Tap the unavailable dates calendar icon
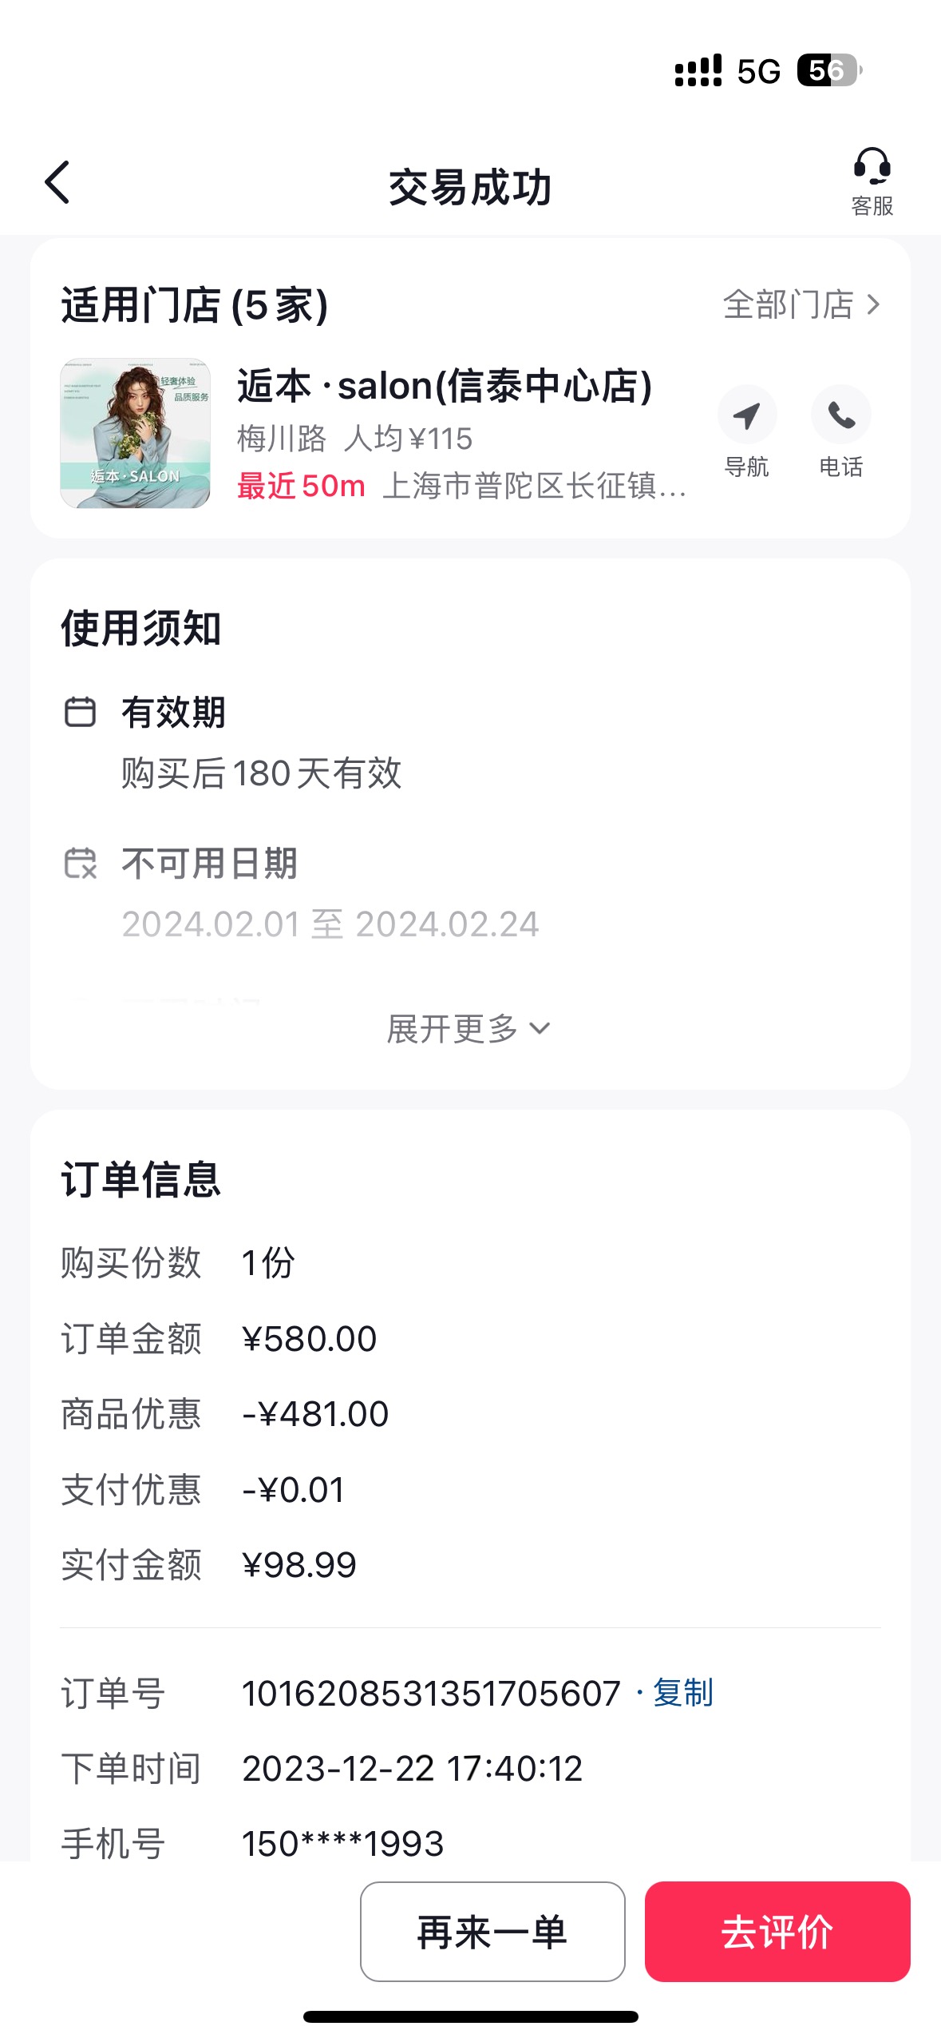Image resolution: width=941 pixels, height=2042 pixels. (80, 863)
